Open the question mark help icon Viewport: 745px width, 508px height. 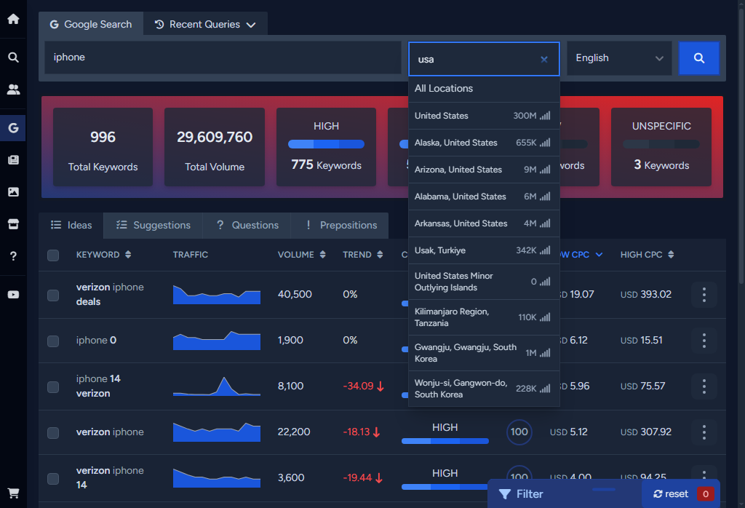tap(13, 256)
